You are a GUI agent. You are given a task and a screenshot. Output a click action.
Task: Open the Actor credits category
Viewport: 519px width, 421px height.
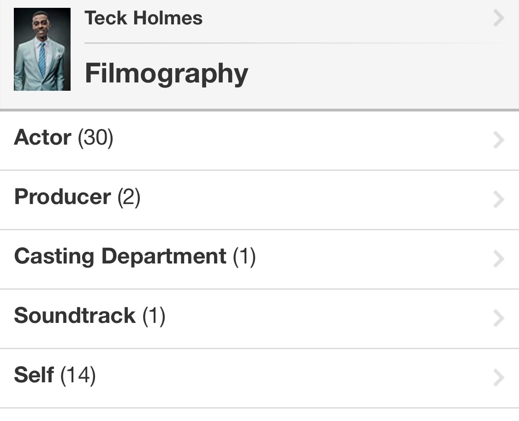[x=259, y=141]
